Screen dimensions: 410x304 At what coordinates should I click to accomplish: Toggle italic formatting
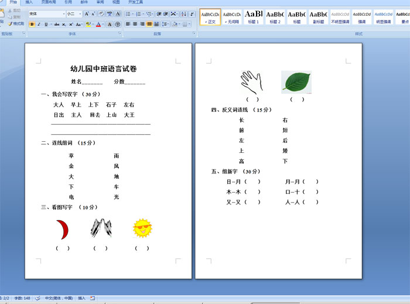point(39,25)
